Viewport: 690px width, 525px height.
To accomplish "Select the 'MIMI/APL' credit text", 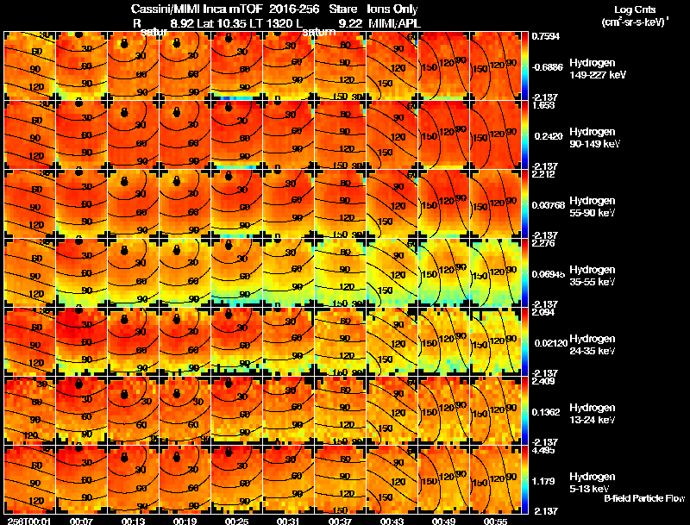I will coord(394,23).
